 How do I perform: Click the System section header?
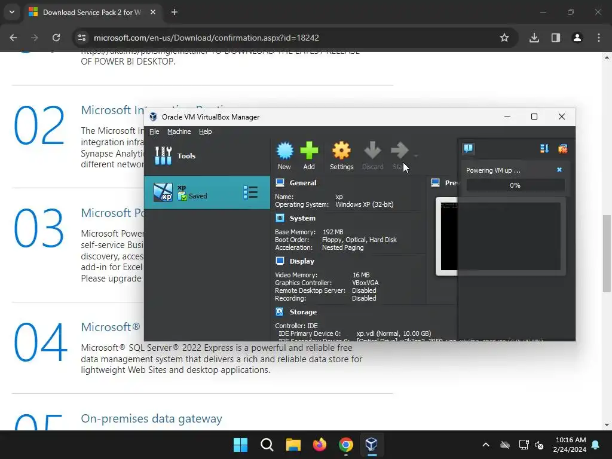pos(302,218)
